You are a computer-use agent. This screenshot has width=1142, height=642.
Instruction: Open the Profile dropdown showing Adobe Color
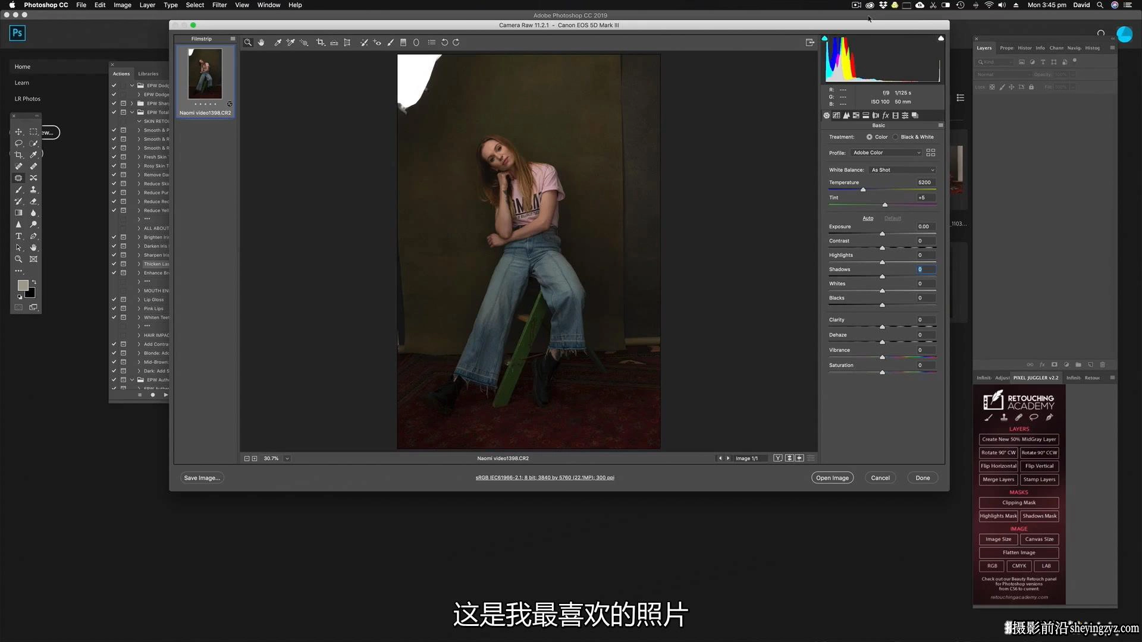886,153
